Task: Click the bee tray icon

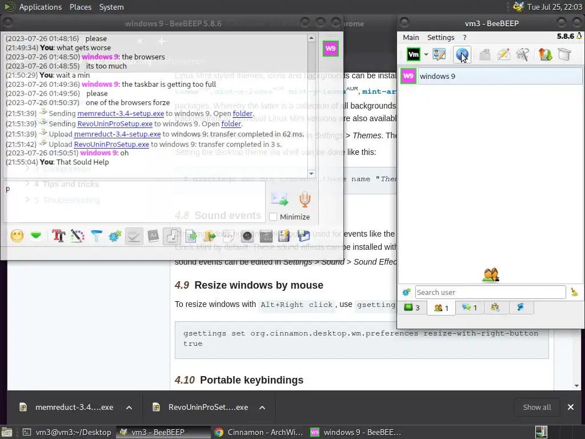Action: click(x=518, y=7)
